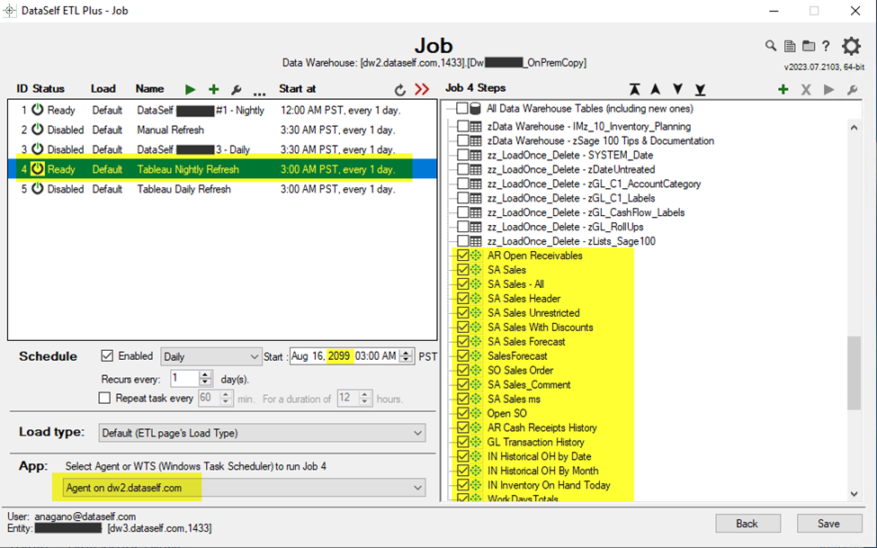Open the settings gear icon
Screen dimensions: 877x548
click(851, 47)
